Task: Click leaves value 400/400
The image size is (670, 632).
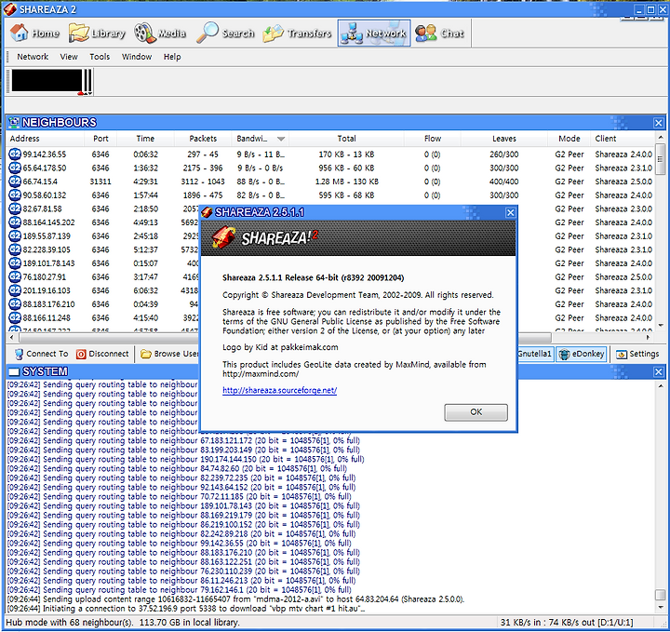Action: click(504, 182)
